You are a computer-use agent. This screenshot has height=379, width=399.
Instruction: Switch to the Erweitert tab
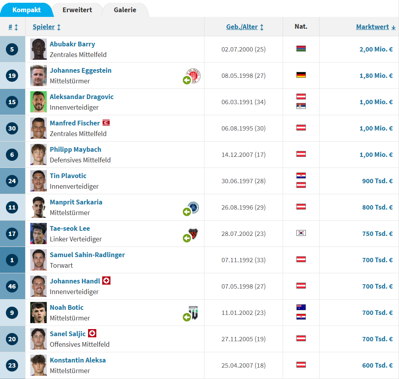[x=77, y=10]
